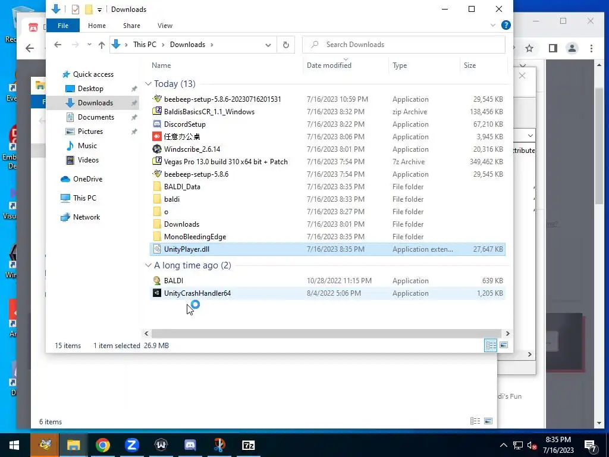Select Network in the navigation pane

pyautogui.click(x=86, y=217)
